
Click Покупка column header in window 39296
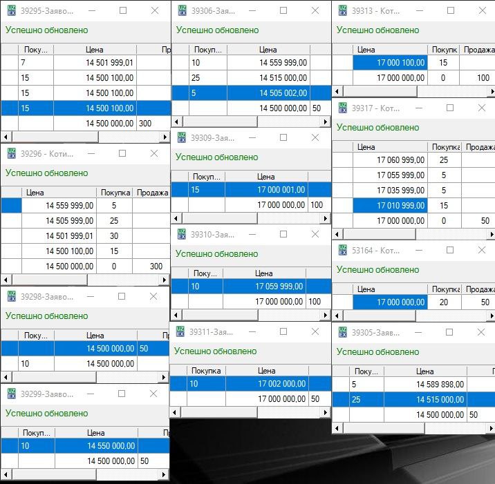(x=115, y=193)
